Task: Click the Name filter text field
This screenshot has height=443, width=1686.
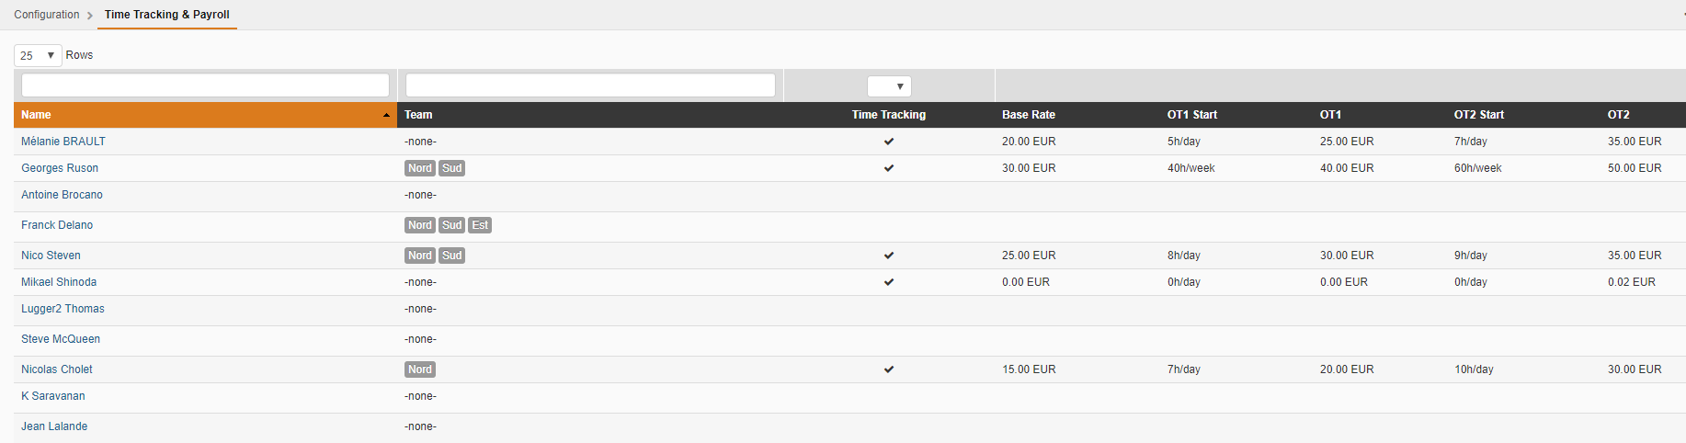Action: click(x=205, y=85)
